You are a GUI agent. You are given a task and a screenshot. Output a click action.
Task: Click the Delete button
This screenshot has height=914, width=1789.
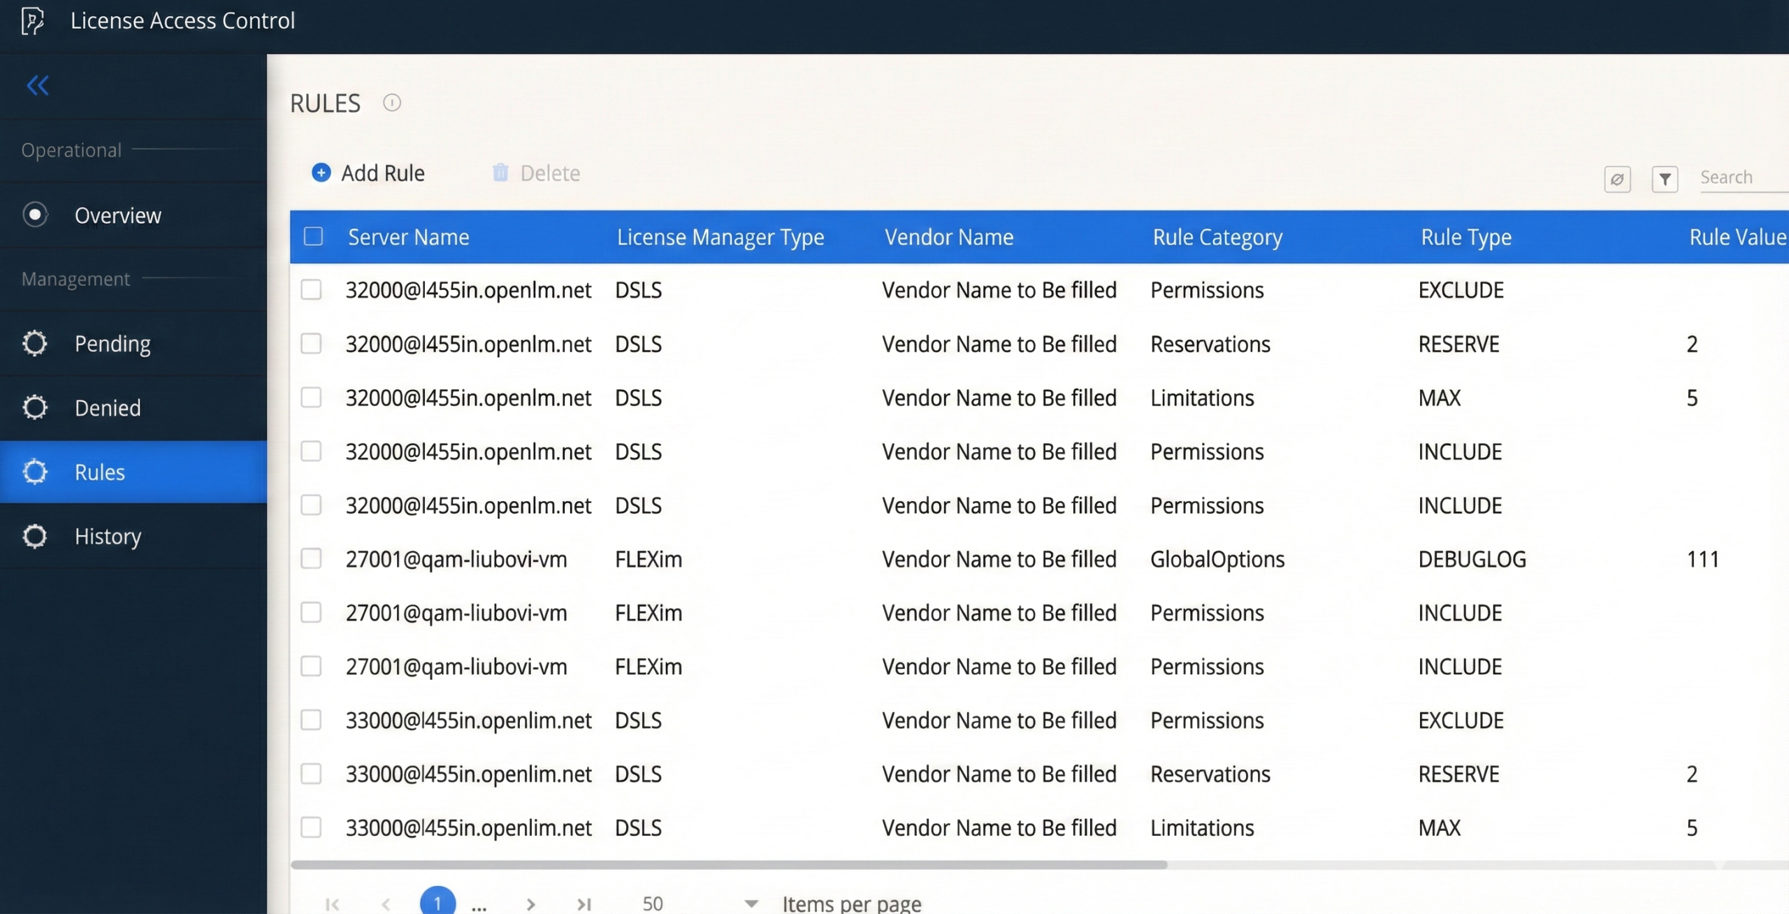536,173
